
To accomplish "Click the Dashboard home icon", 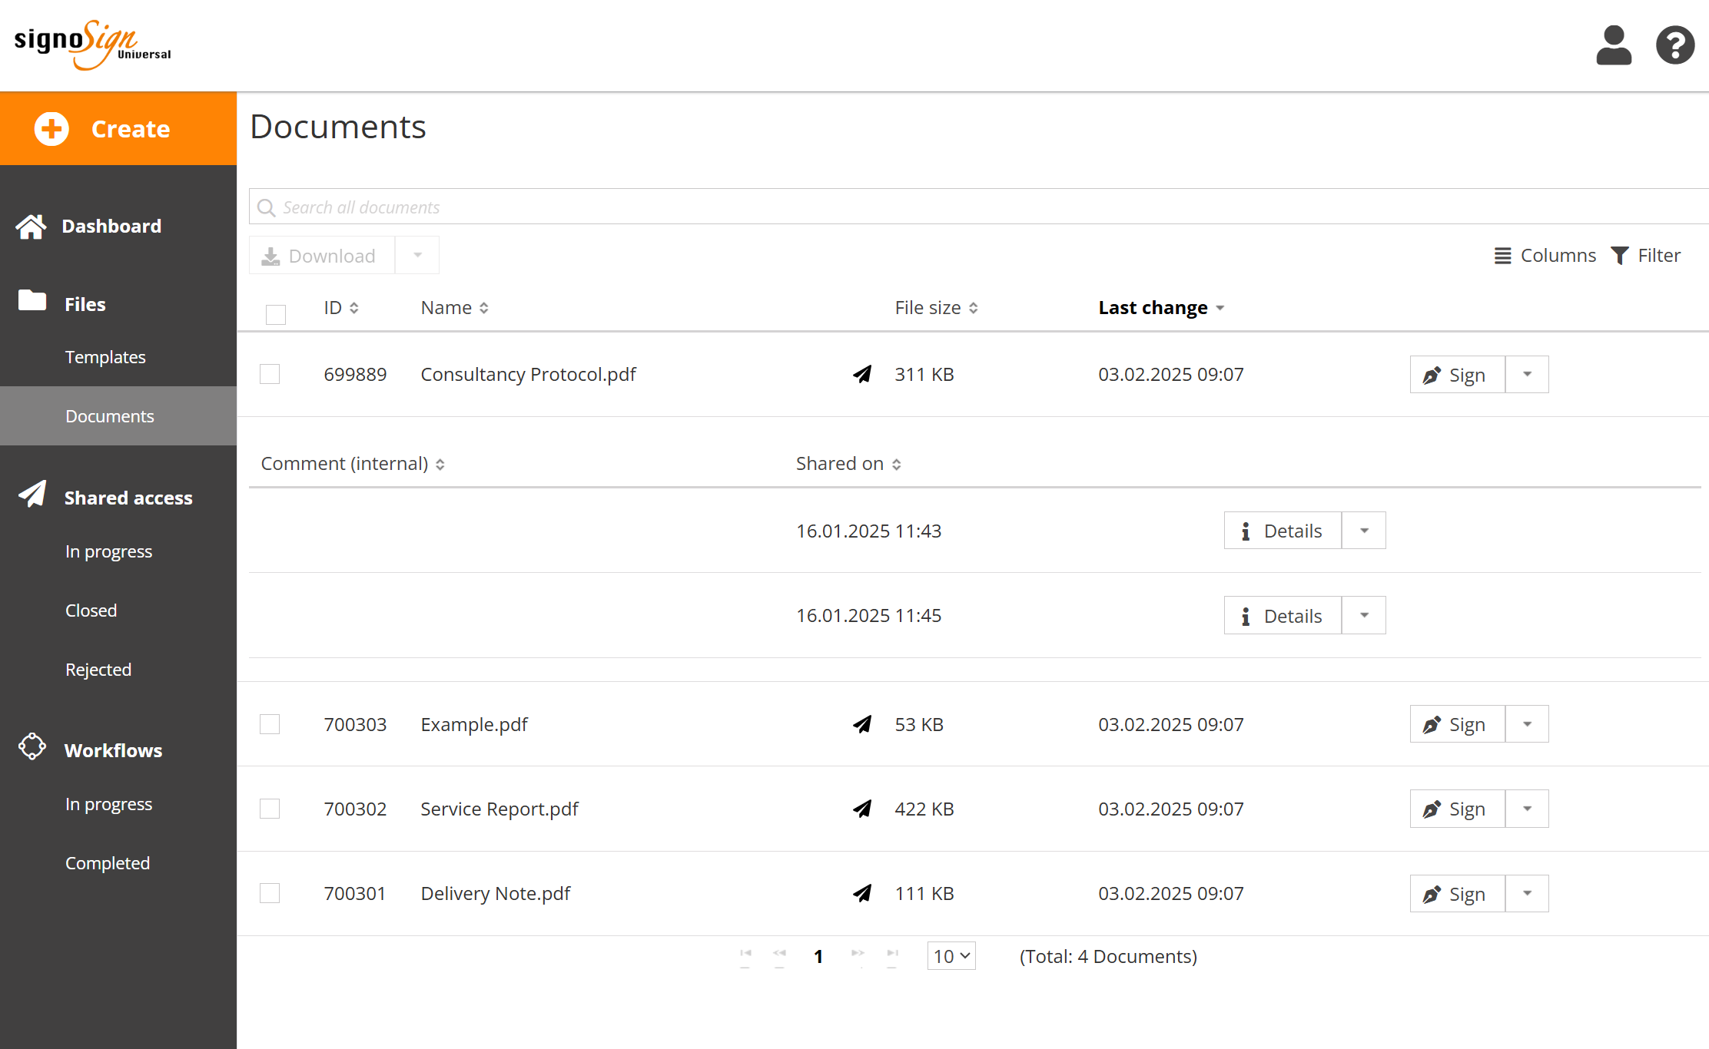I will [x=32, y=227].
